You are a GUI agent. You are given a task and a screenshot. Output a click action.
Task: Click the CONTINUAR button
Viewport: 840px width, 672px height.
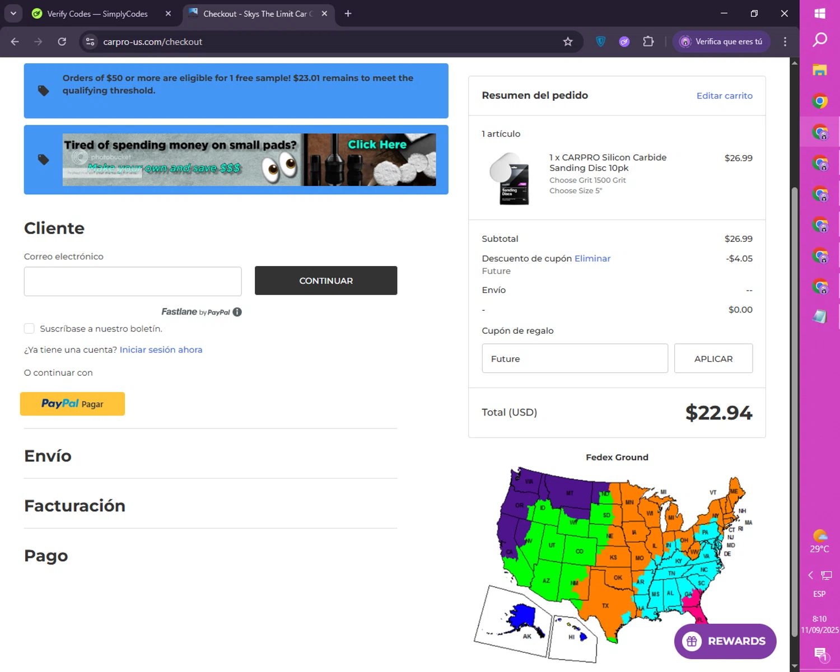326,281
